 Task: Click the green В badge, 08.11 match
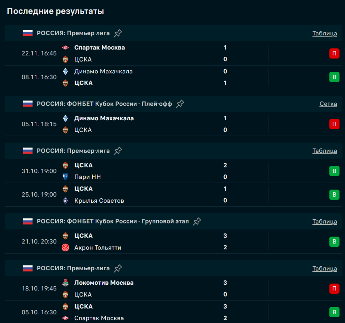pos(334,77)
